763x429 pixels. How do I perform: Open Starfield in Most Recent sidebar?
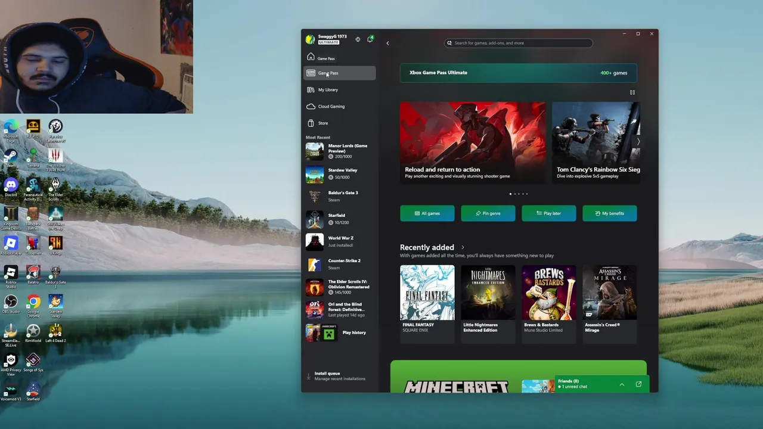(340, 219)
